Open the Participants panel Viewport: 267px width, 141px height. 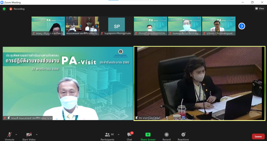click(x=107, y=136)
